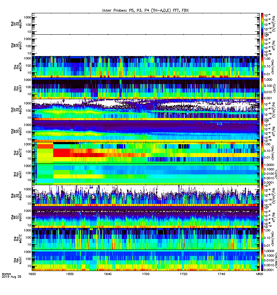Screen dimensions: 277x295
Task: Click the the fbk scm1 spectrogram panel
Action: click(x=146, y=260)
